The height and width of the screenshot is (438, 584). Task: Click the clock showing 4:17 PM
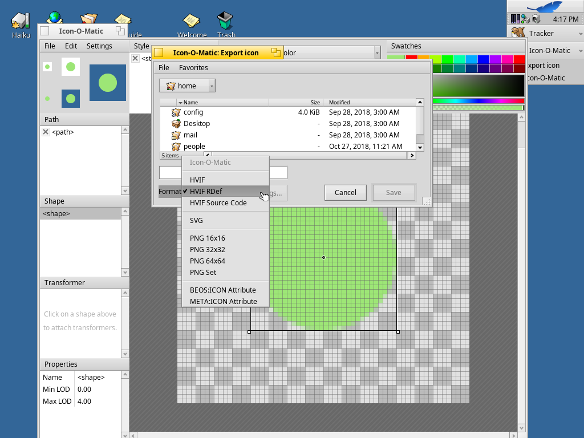(x=565, y=19)
